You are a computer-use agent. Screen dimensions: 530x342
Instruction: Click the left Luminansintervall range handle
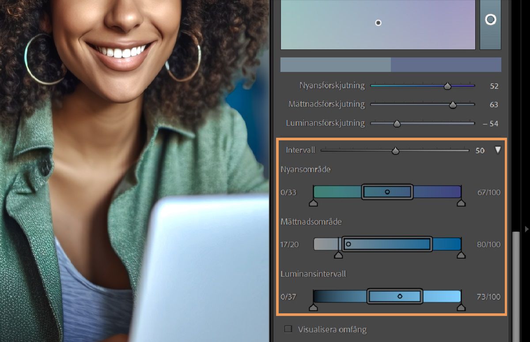pos(313,307)
